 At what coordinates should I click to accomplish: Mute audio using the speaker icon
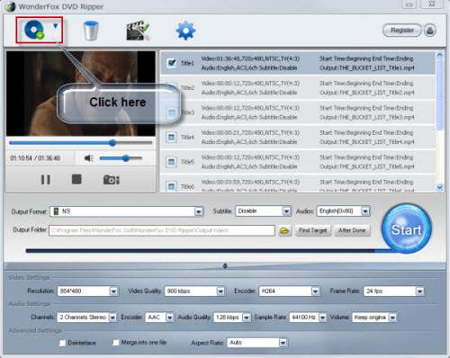[x=89, y=158]
